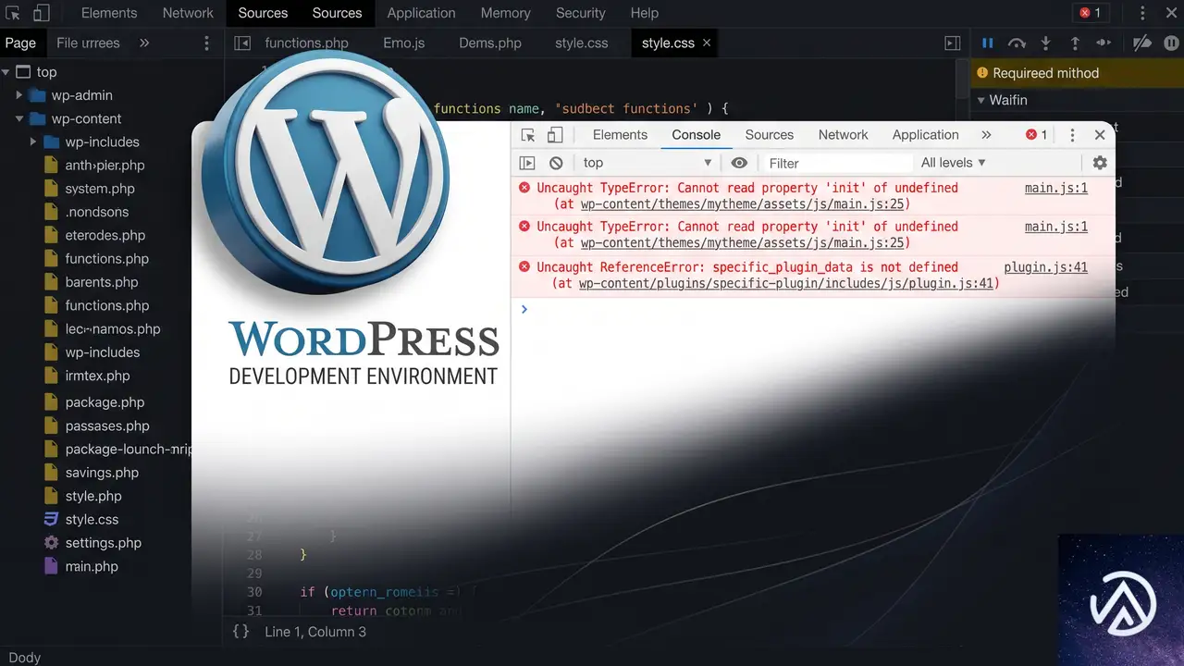Show the console sidebar icon
Screen dimensions: 1184x666
coord(527,163)
